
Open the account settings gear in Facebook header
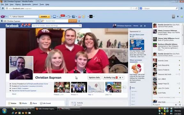(145, 26)
